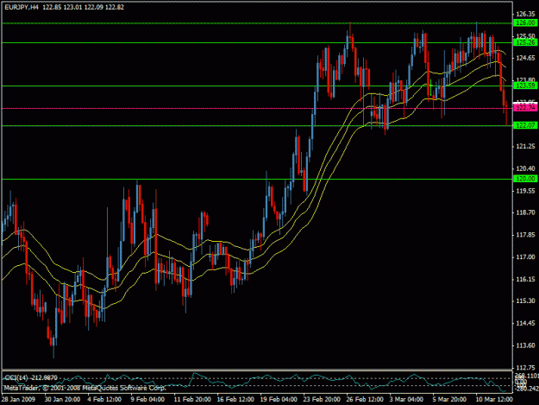The image size is (539, 405).
Task: Click the 126.35 price axis label
Action: 525,14
